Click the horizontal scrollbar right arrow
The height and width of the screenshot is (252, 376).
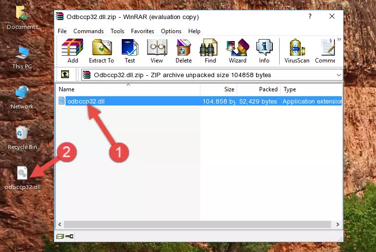tap(337, 225)
